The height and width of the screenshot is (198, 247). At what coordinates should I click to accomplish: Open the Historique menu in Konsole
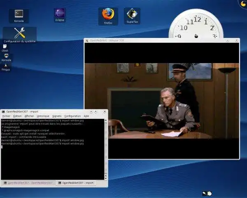(x=43, y=116)
